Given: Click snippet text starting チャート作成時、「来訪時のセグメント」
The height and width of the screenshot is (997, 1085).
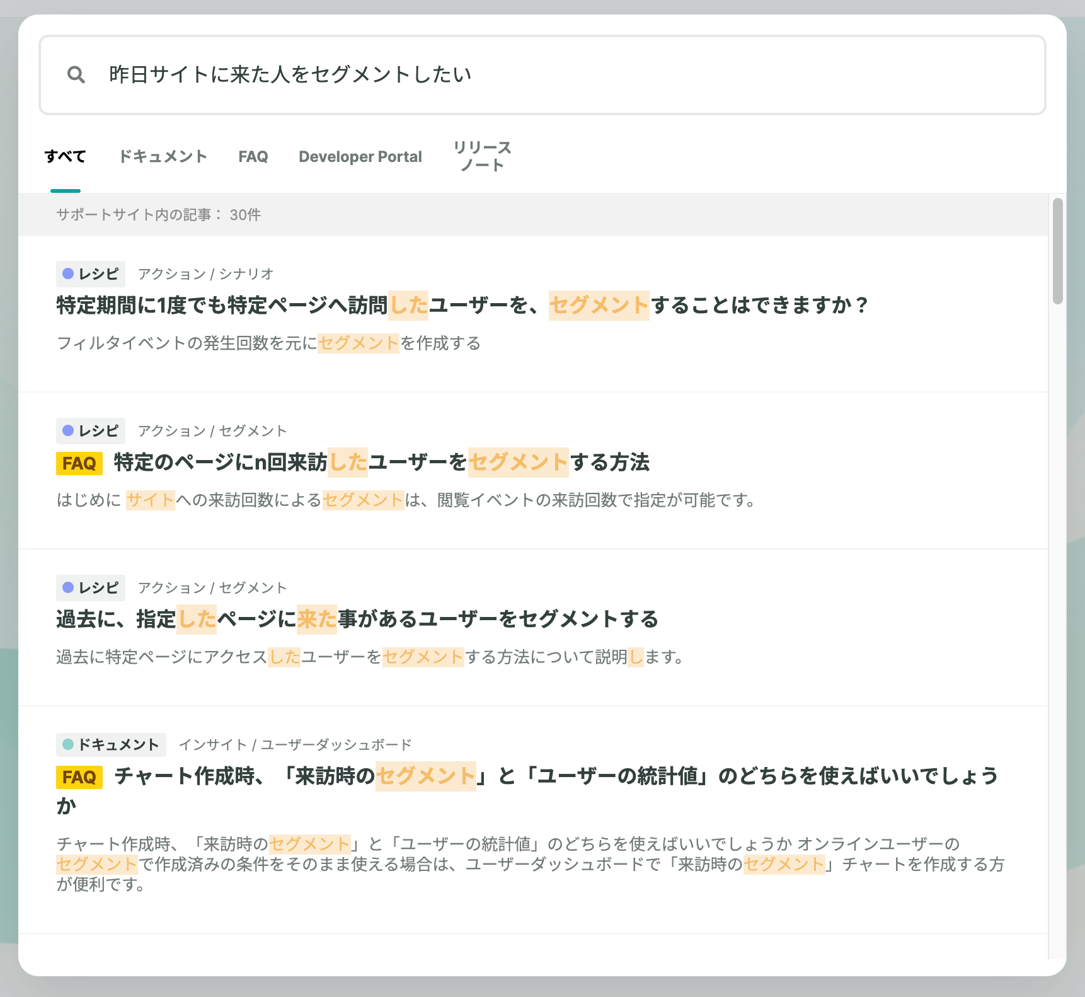Looking at the screenshot, I should (531, 864).
